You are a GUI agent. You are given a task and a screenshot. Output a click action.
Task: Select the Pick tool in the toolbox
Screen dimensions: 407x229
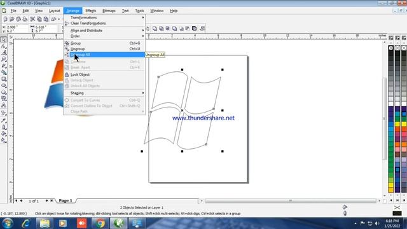(4, 39)
